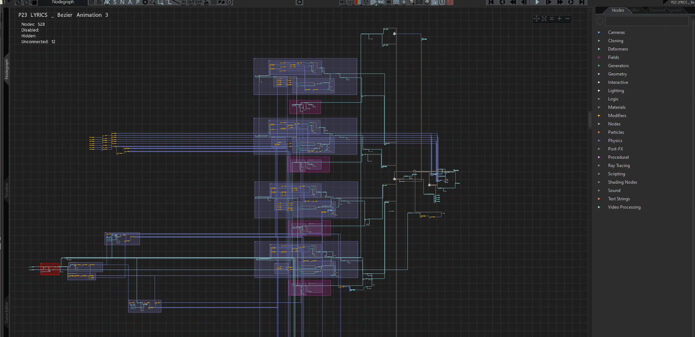Toggle the S snapping toolbar button
This screenshot has width=695, height=337.
click(115, 3)
